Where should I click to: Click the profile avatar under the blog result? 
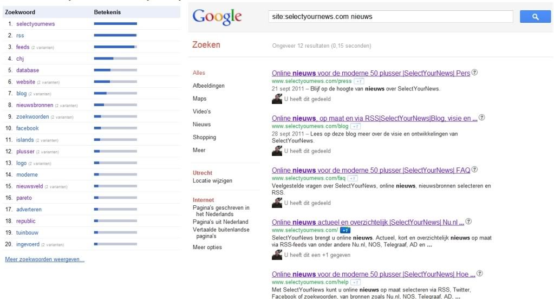point(277,151)
